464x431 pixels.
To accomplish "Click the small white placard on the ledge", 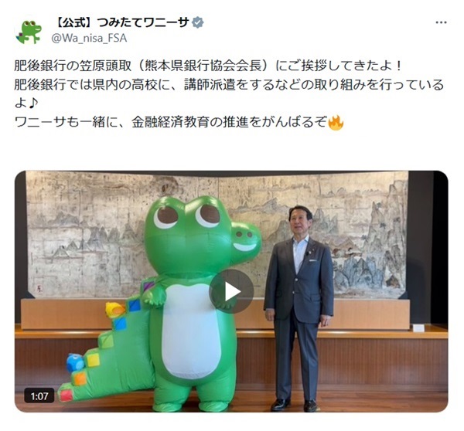I will pyautogui.click(x=418, y=327).
